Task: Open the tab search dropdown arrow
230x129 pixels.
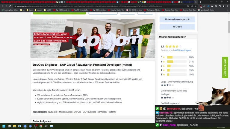Action: (211, 2)
